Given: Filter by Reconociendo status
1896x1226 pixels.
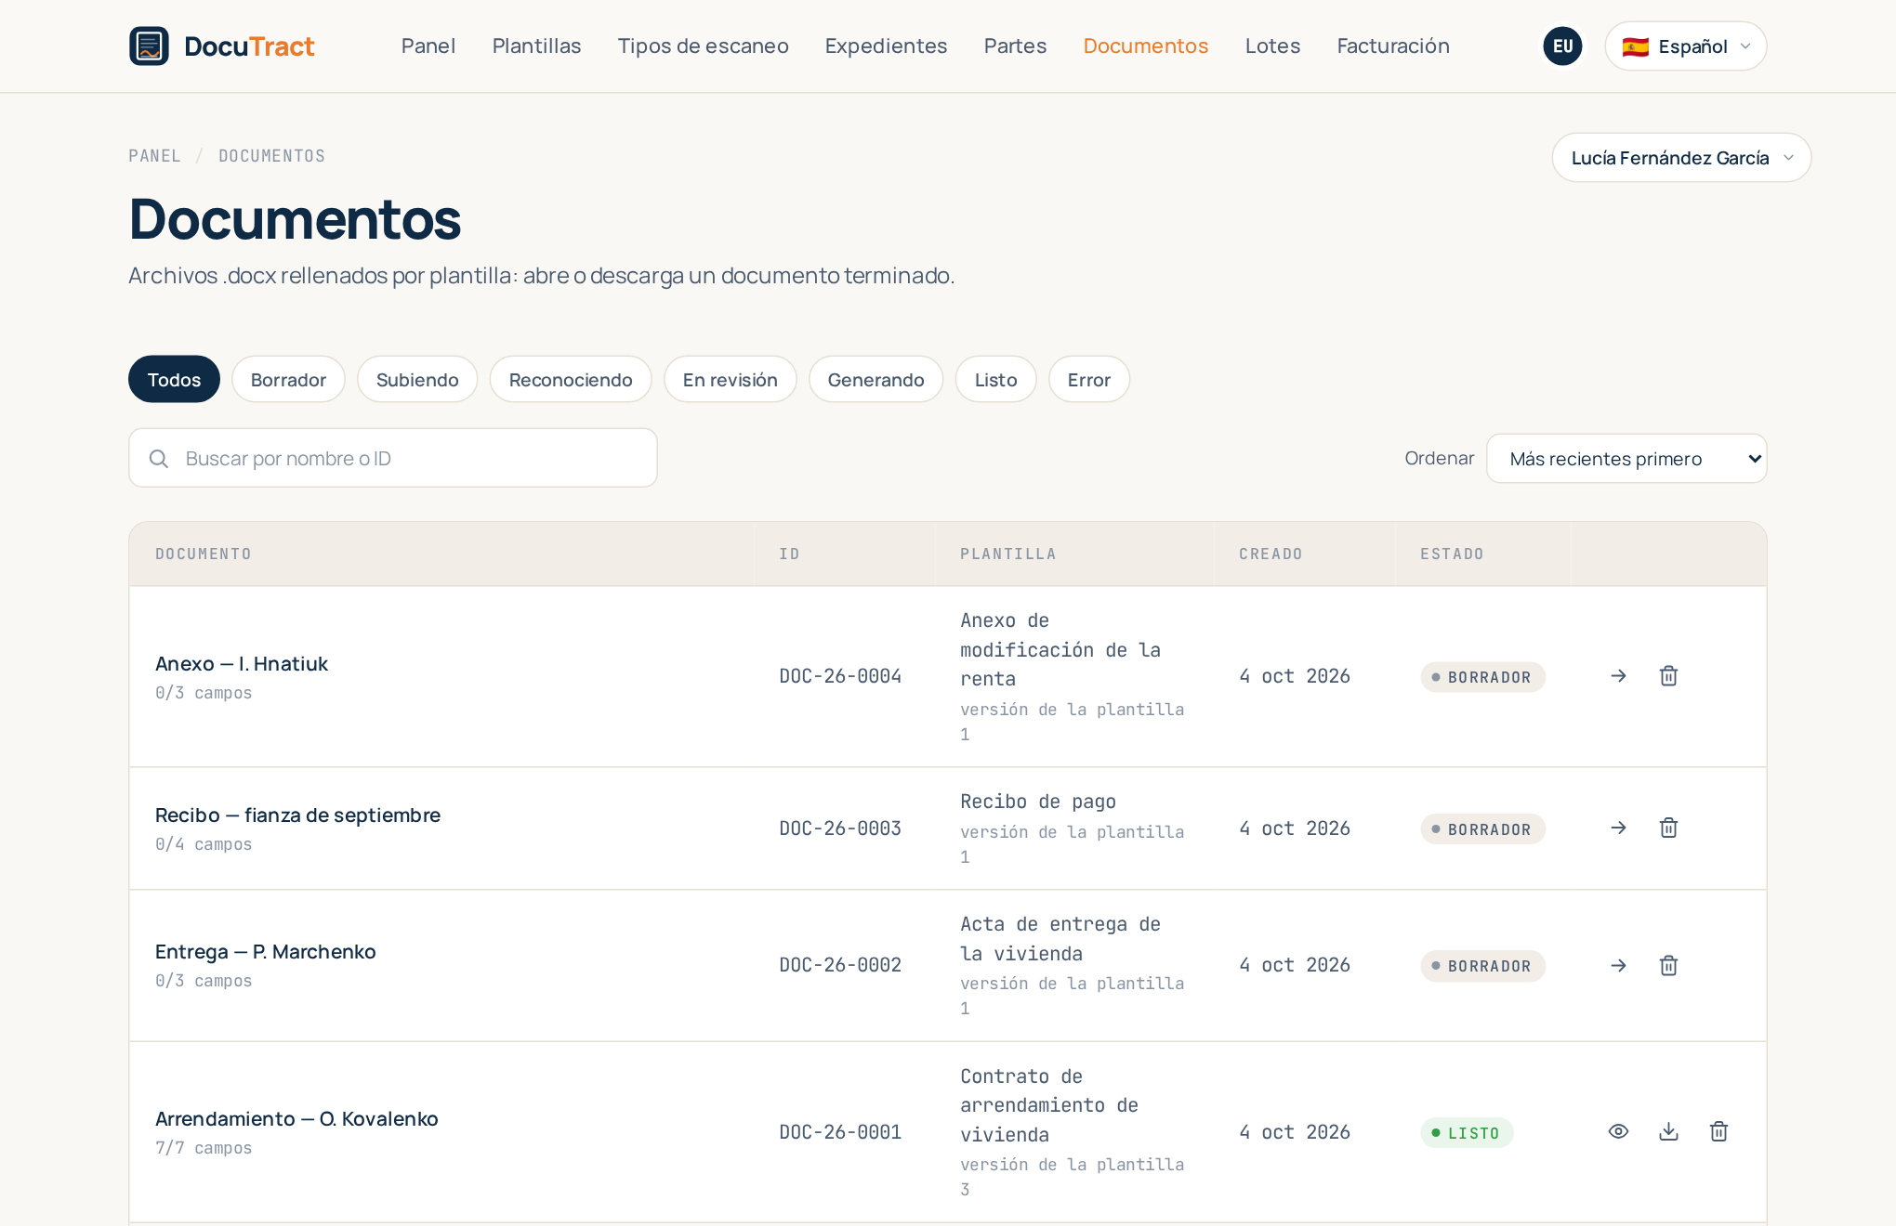Looking at the screenshot, I should tap(571, 380).
